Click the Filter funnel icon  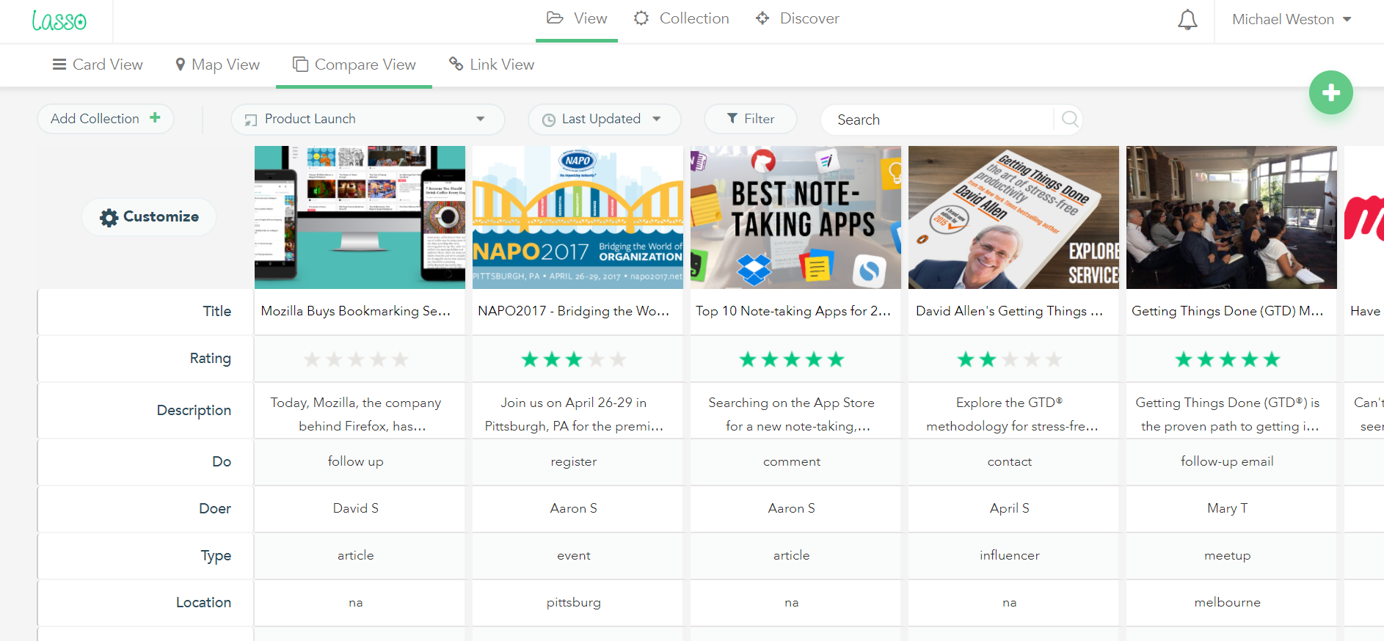tap(732, 119)
